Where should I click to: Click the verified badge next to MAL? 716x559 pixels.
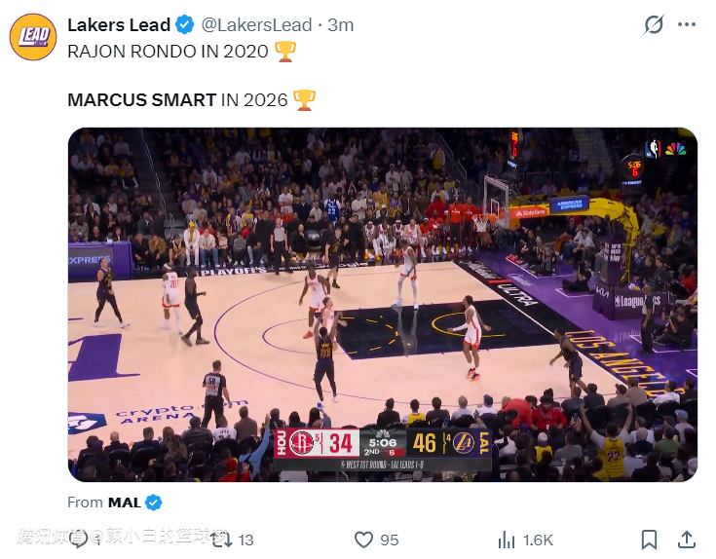click(x=154, y=503)
